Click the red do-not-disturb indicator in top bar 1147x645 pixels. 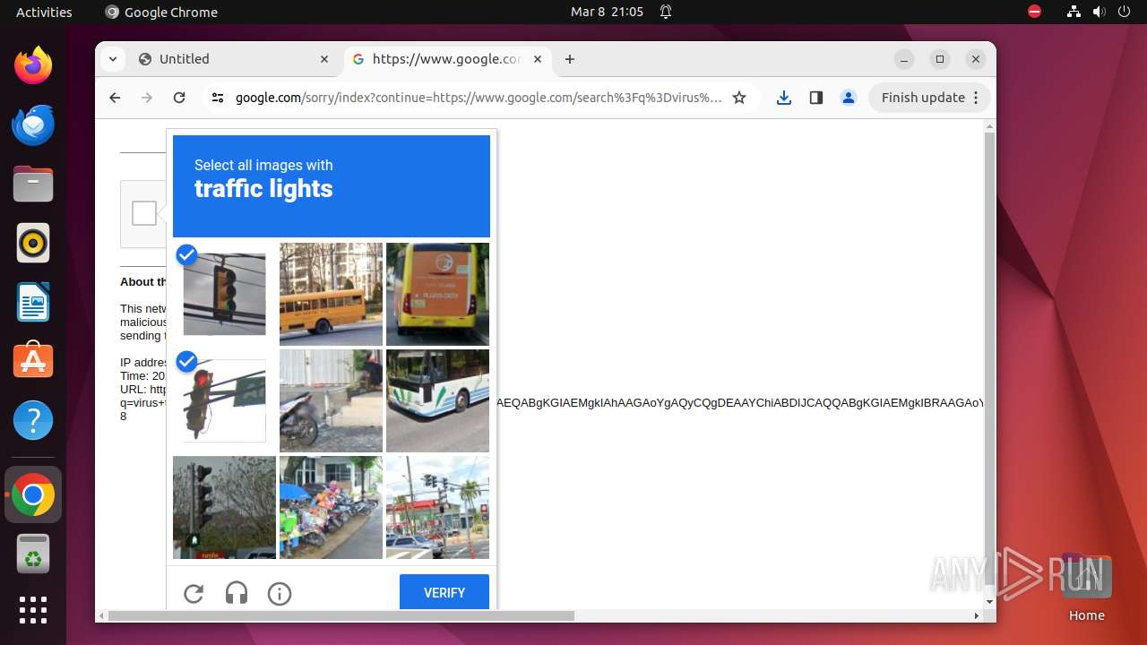point(1035,13)
